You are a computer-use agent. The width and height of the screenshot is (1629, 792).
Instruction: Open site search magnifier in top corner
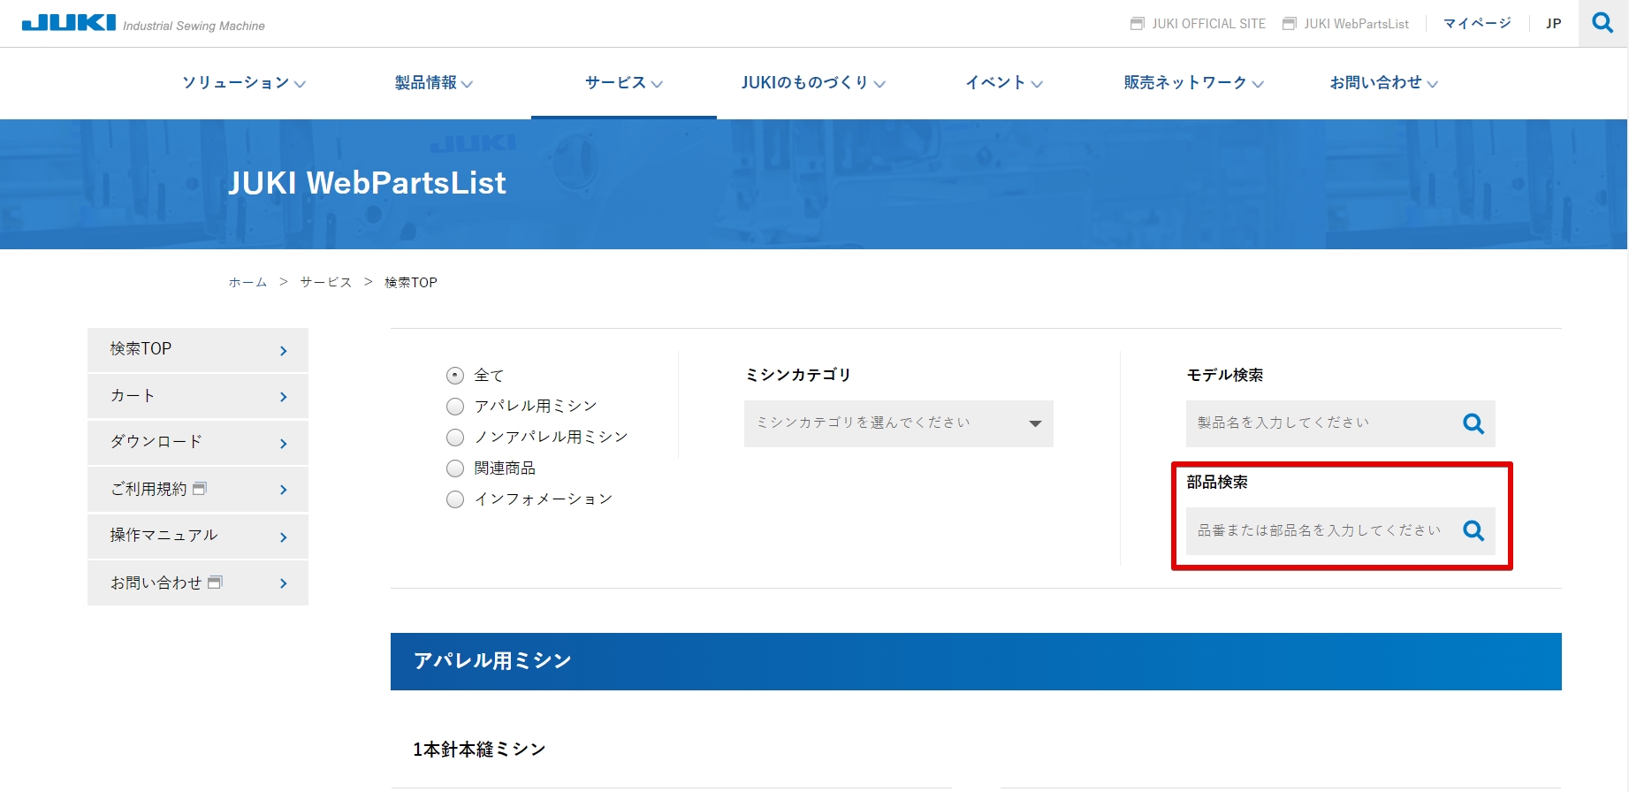tap(1603, 23)
